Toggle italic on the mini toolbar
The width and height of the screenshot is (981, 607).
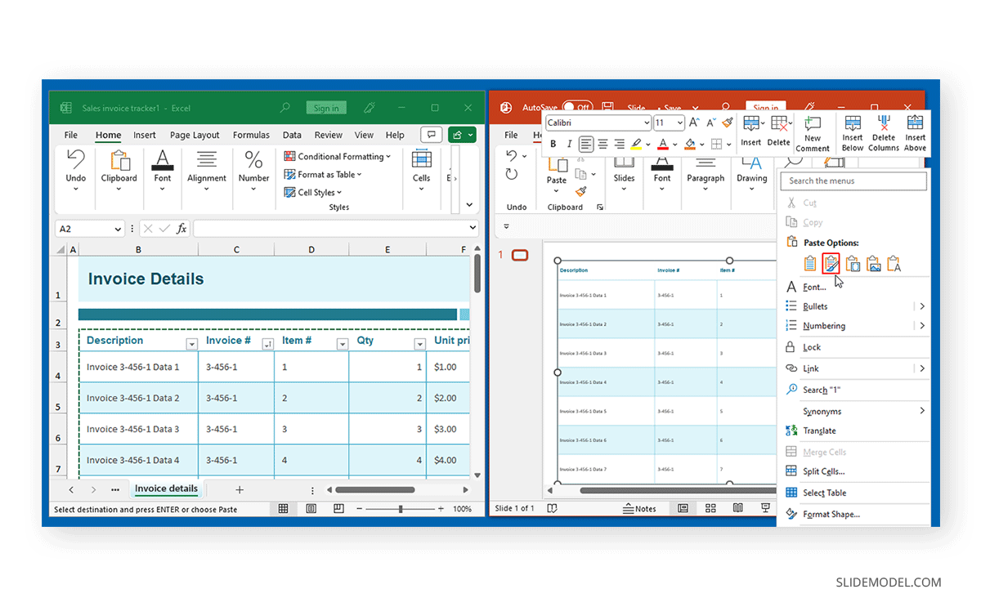568,144
